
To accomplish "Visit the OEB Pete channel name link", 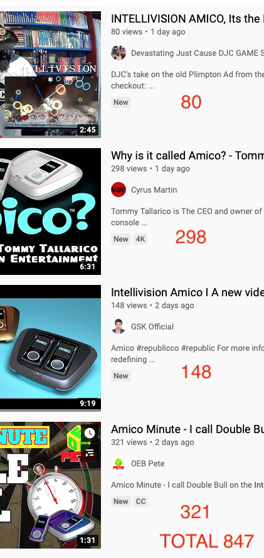I will point(147,464).
